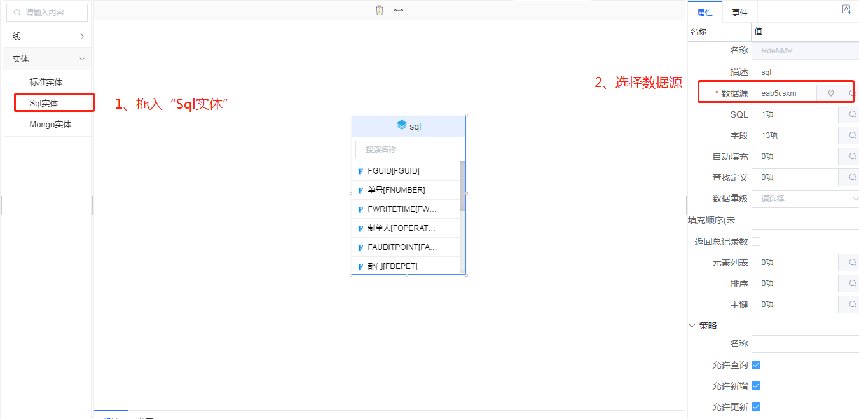Collapse the 策略 section
Image resolution: width=859 pixels, height=419 pixels.
click(x=692, y=326)
